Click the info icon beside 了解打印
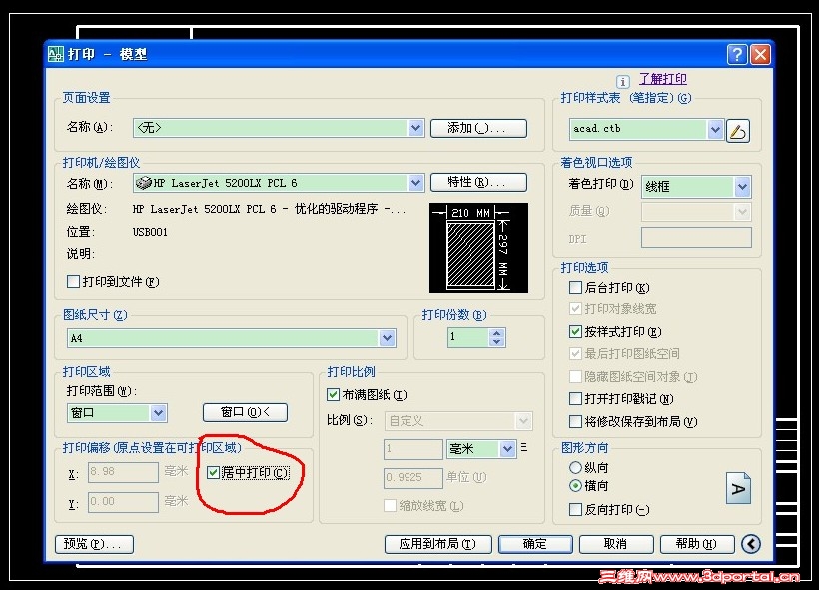This screenshot has width=819, height=590. (622, 82)
